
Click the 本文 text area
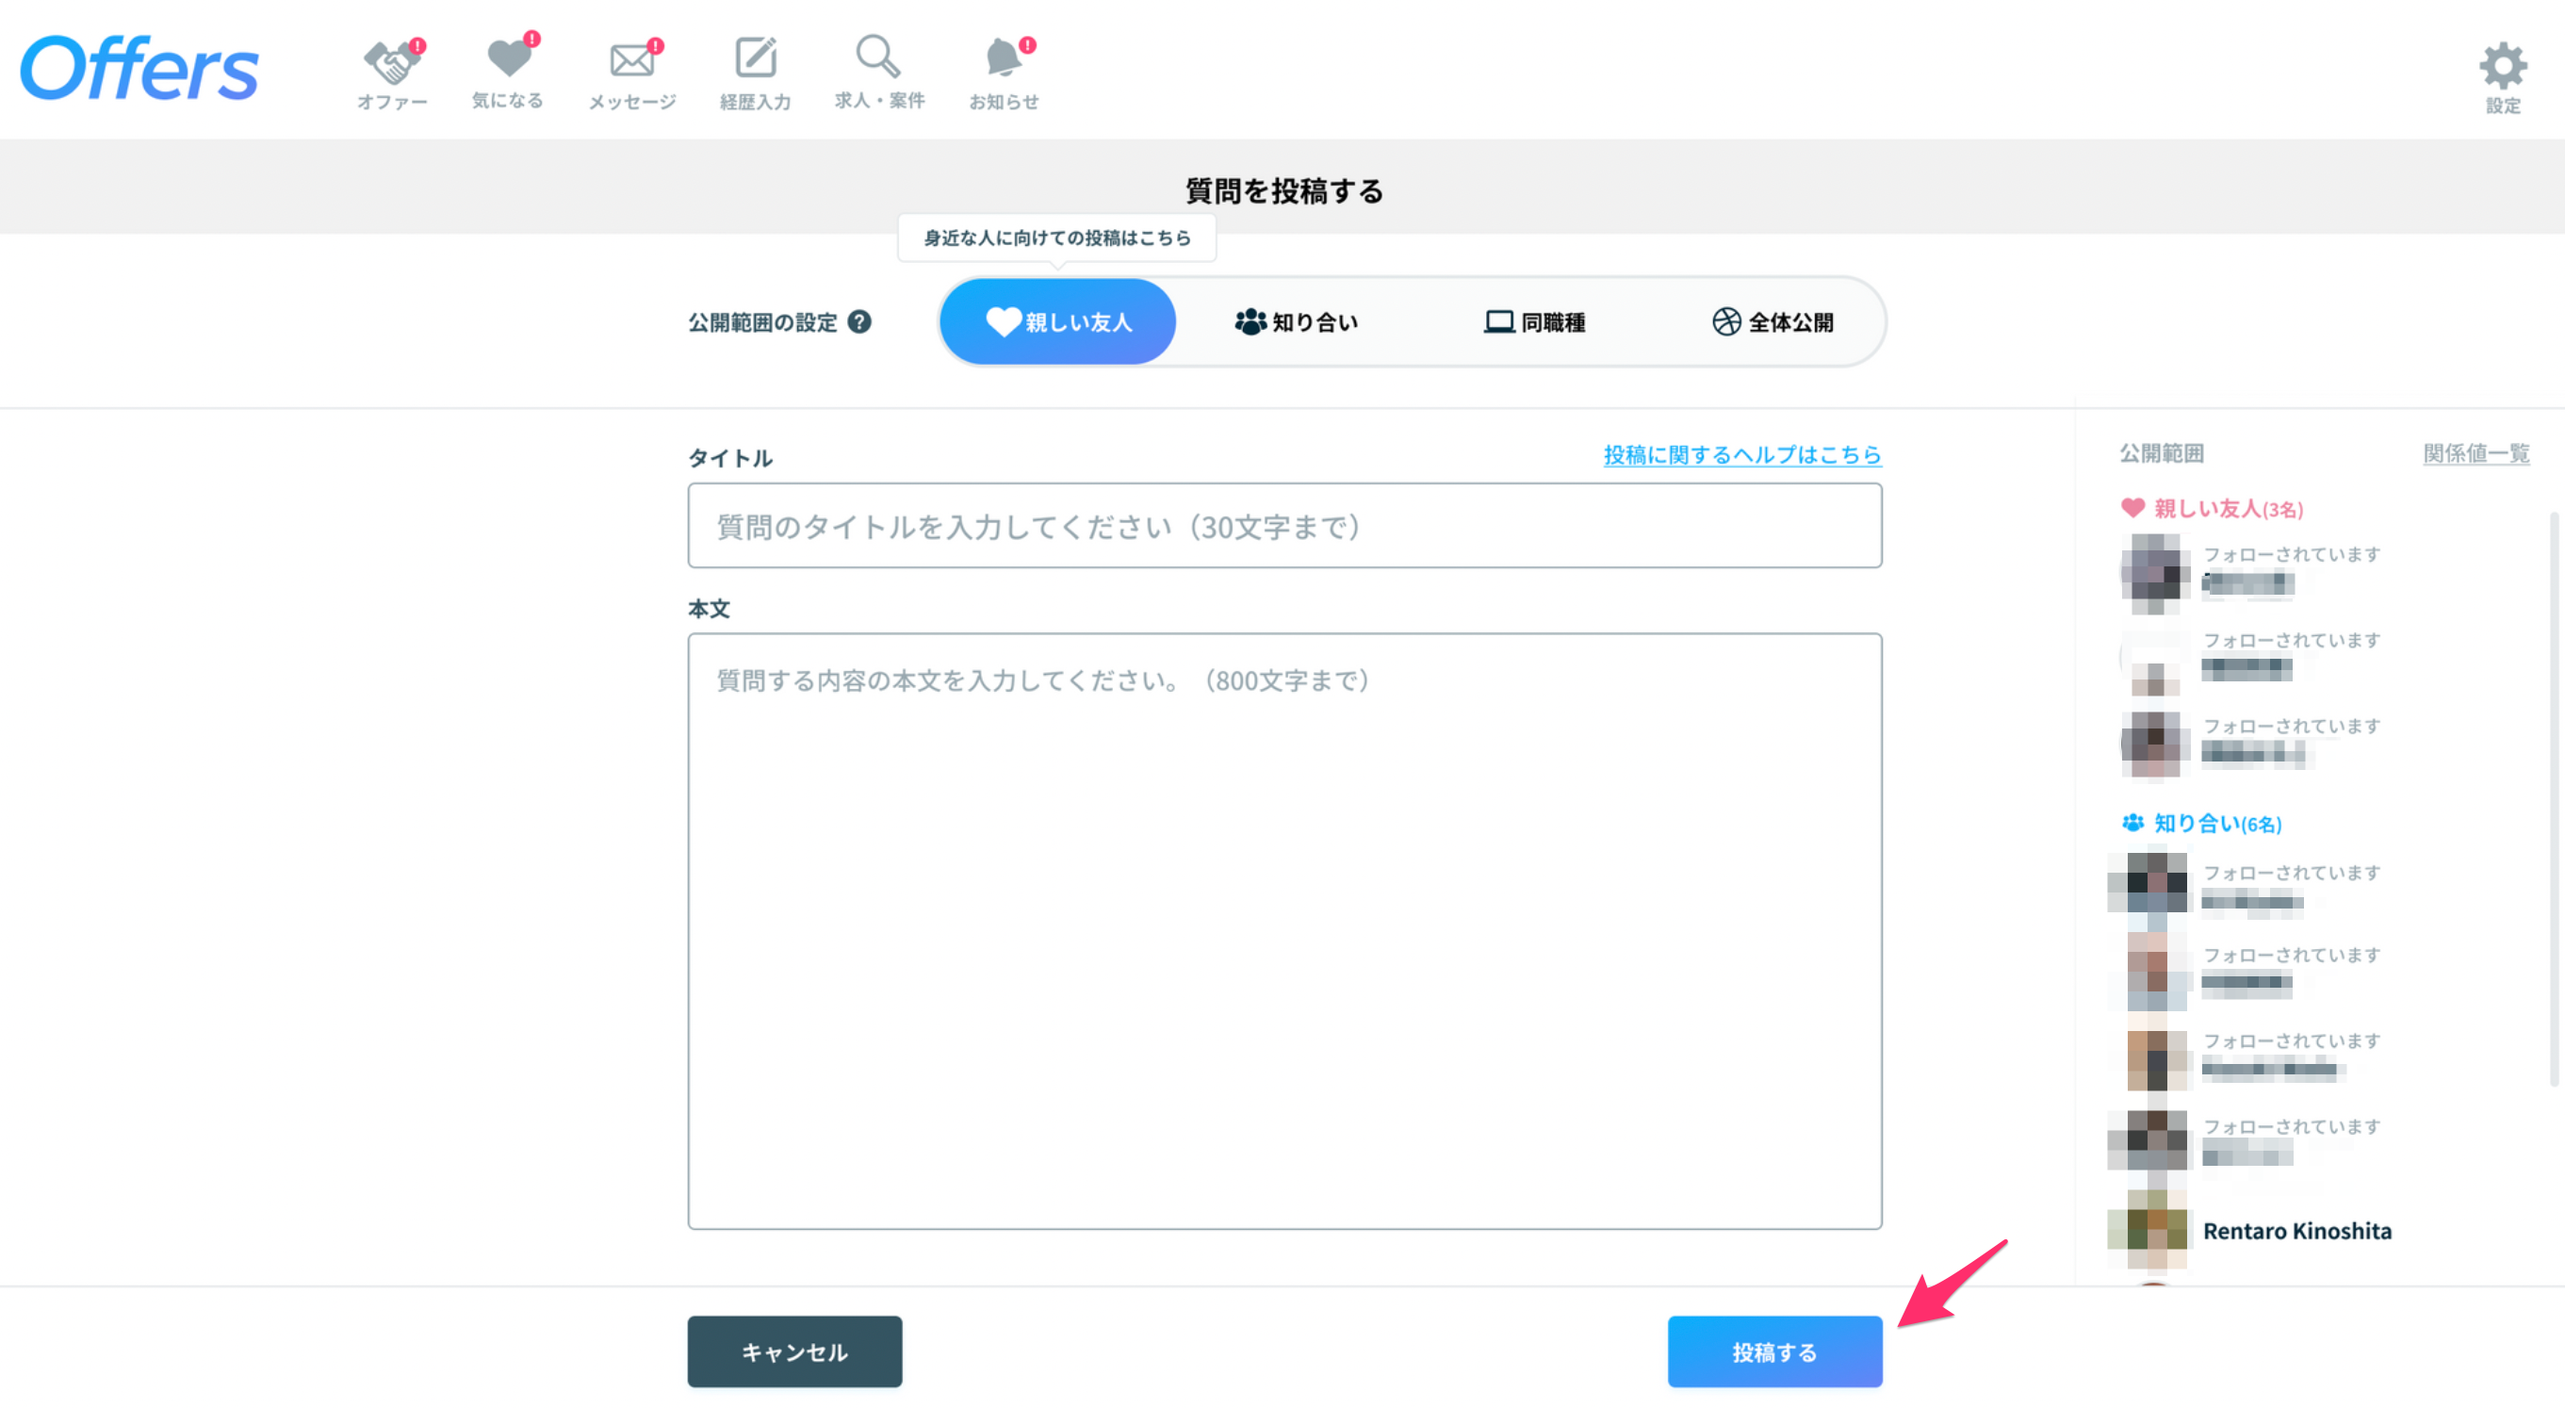(x=1284, y=931)
